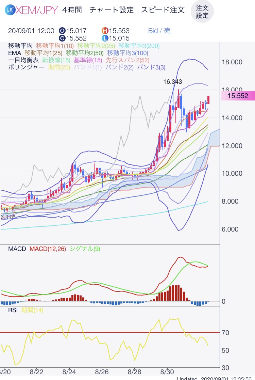This screenshot has height=380, width=255.
Task: Open the XEM/JPY currency pair selector
Action: [36, 10]
